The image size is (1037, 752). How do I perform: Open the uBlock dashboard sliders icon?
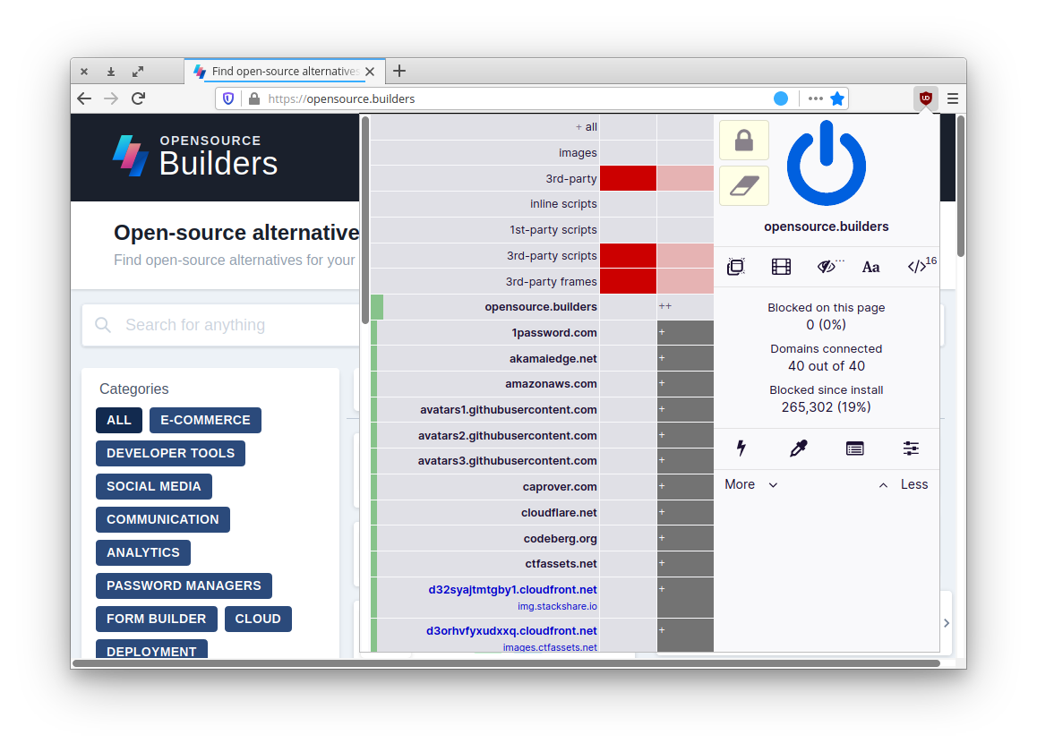(911, 449)
